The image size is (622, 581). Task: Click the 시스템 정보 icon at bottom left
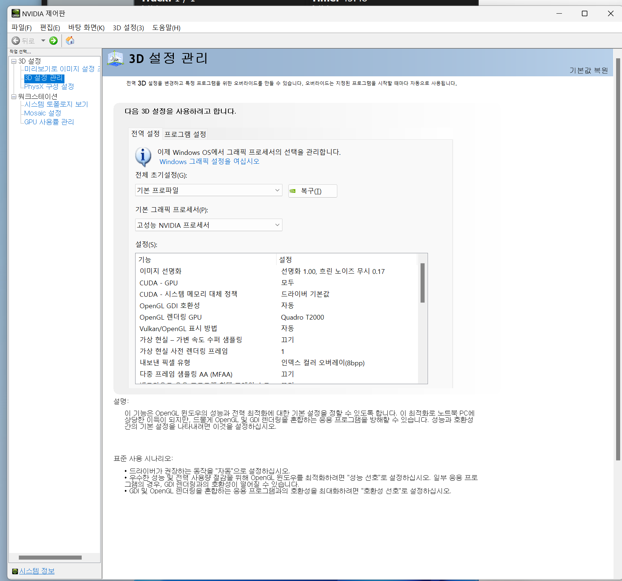15,571
